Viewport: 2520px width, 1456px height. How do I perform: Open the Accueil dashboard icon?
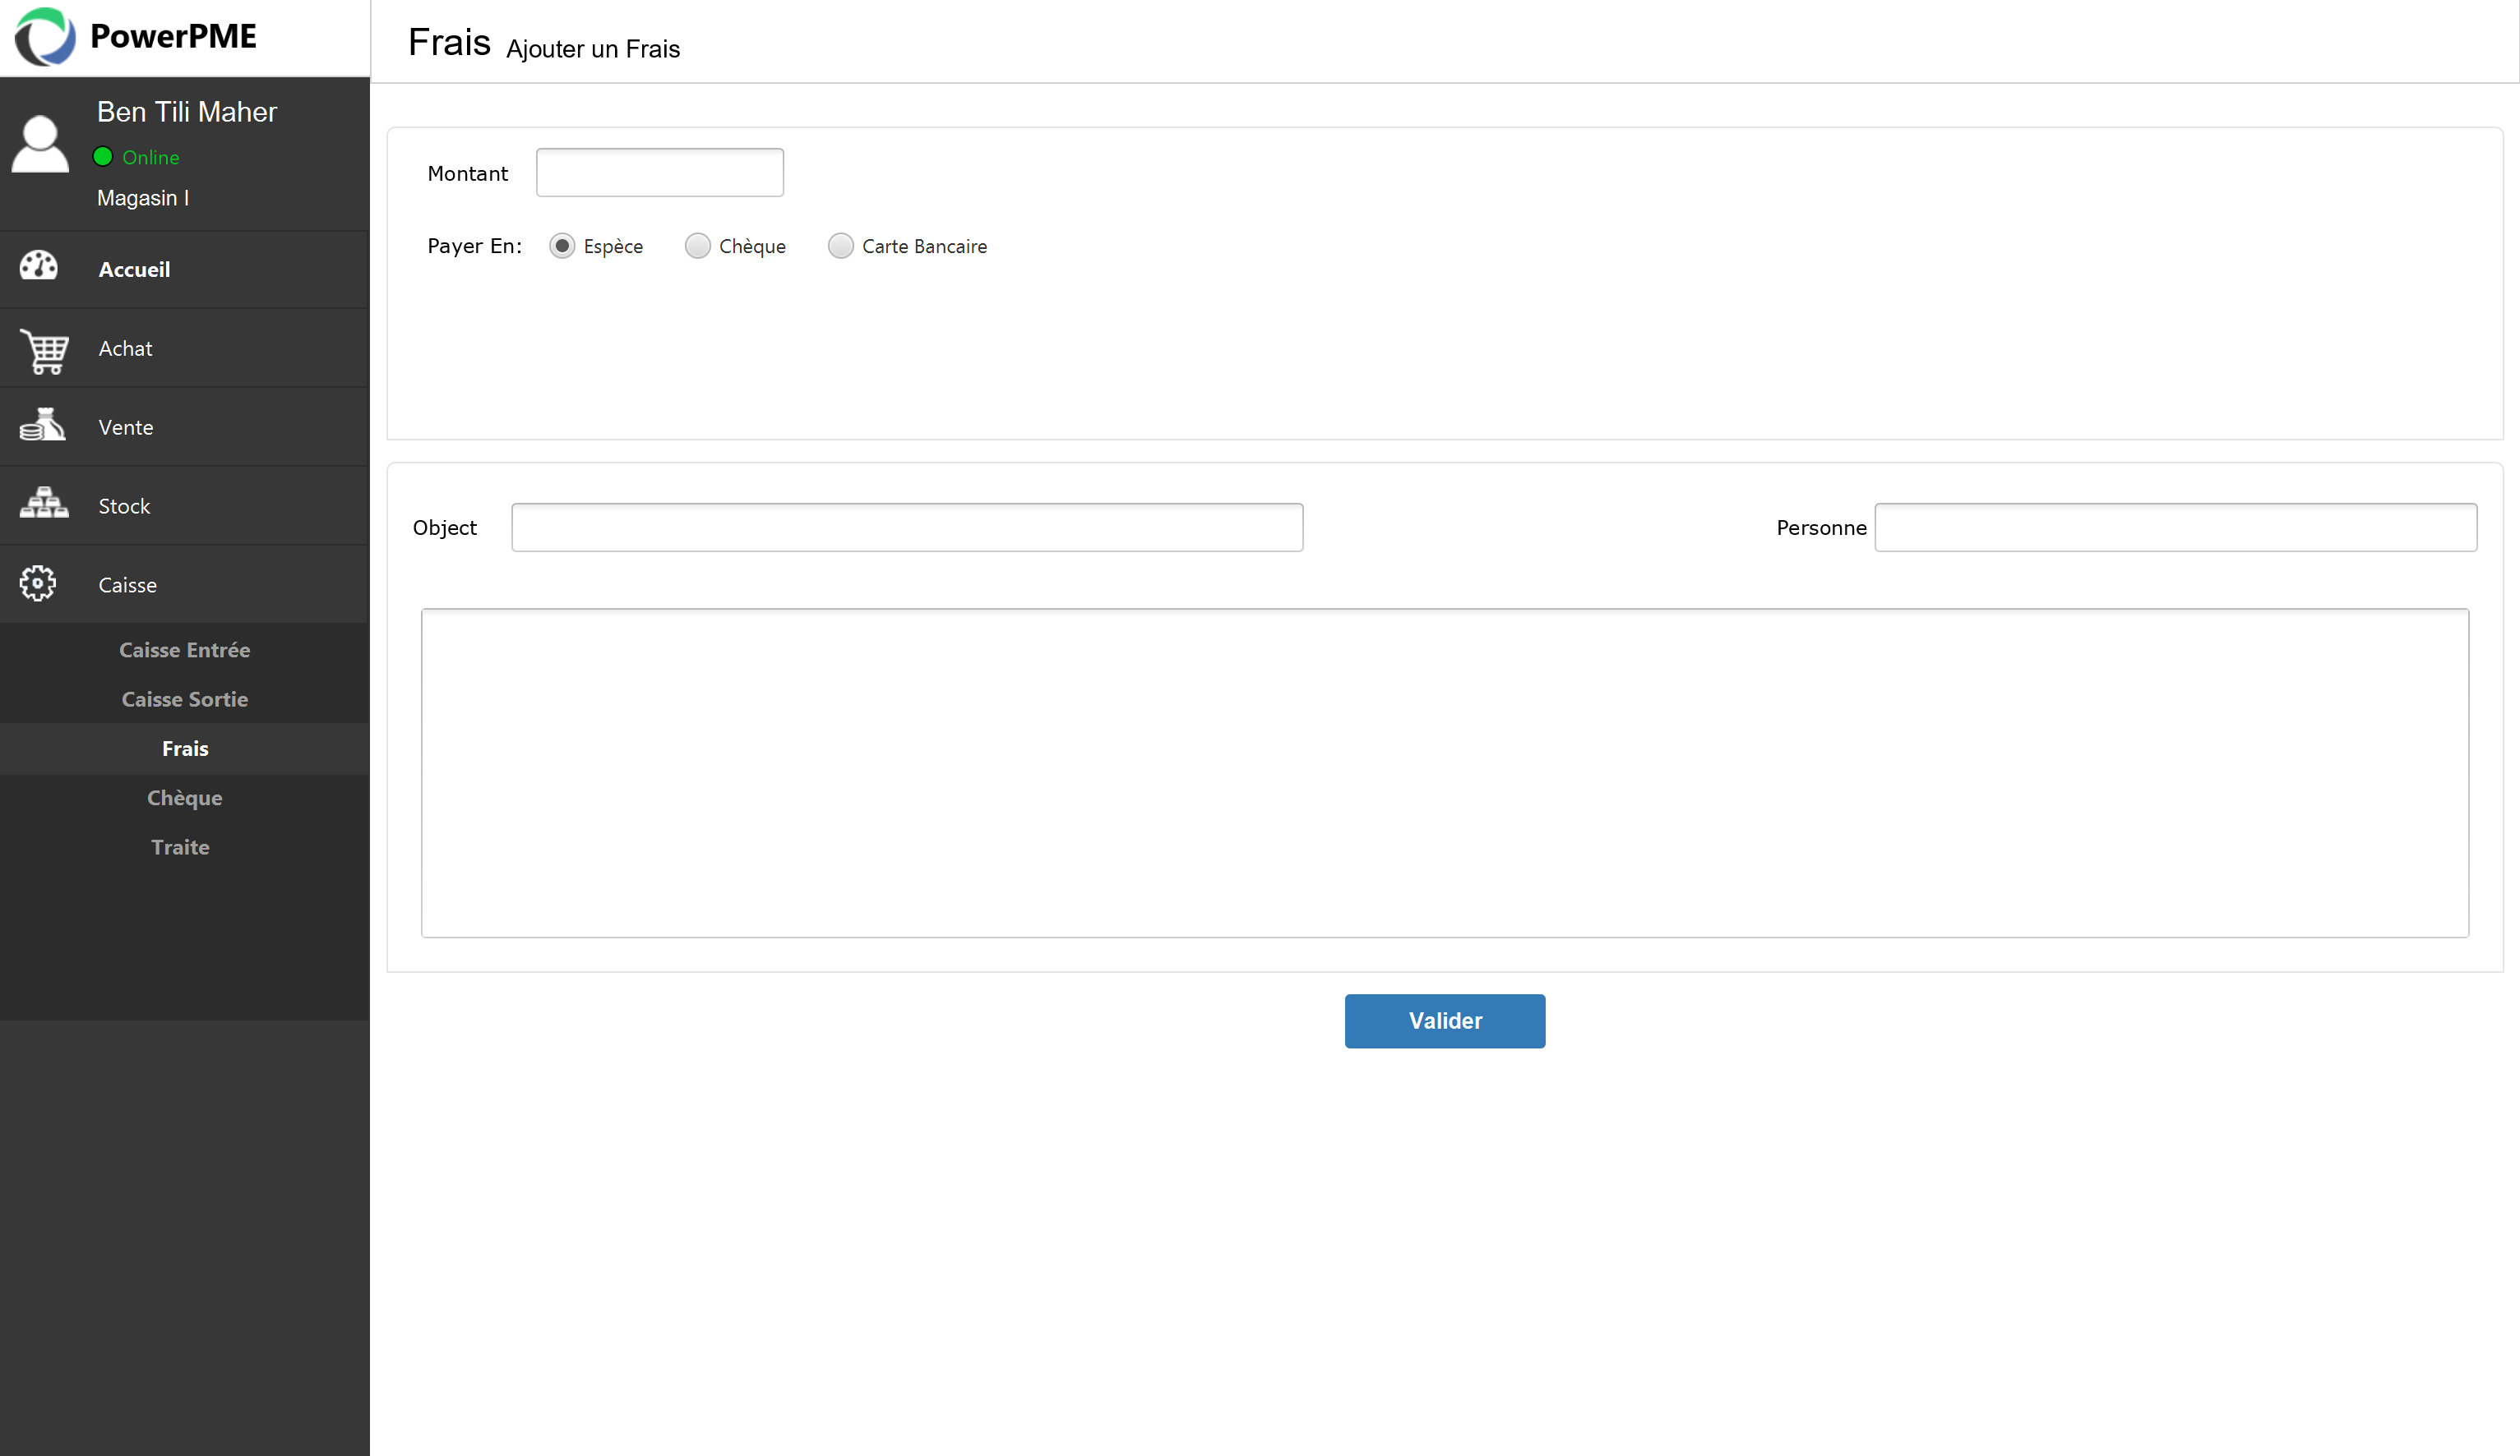(39, 266)
